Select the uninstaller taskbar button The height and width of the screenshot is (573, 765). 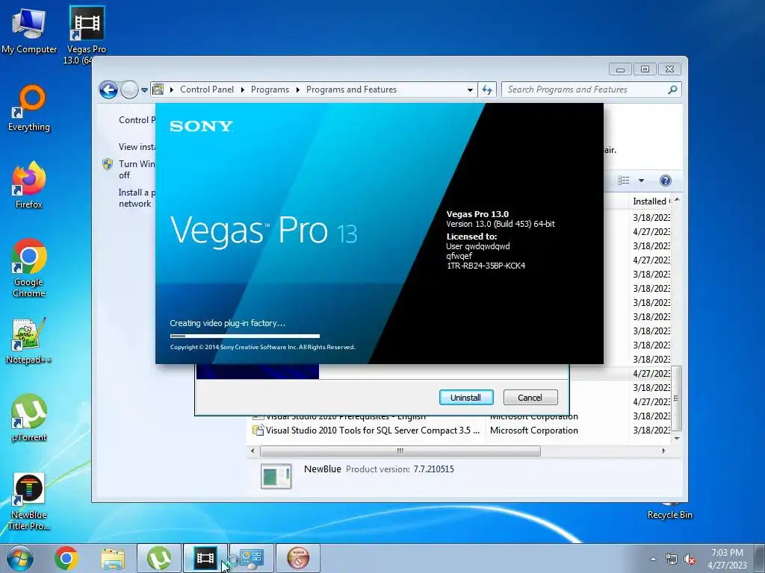coord(298,558)
